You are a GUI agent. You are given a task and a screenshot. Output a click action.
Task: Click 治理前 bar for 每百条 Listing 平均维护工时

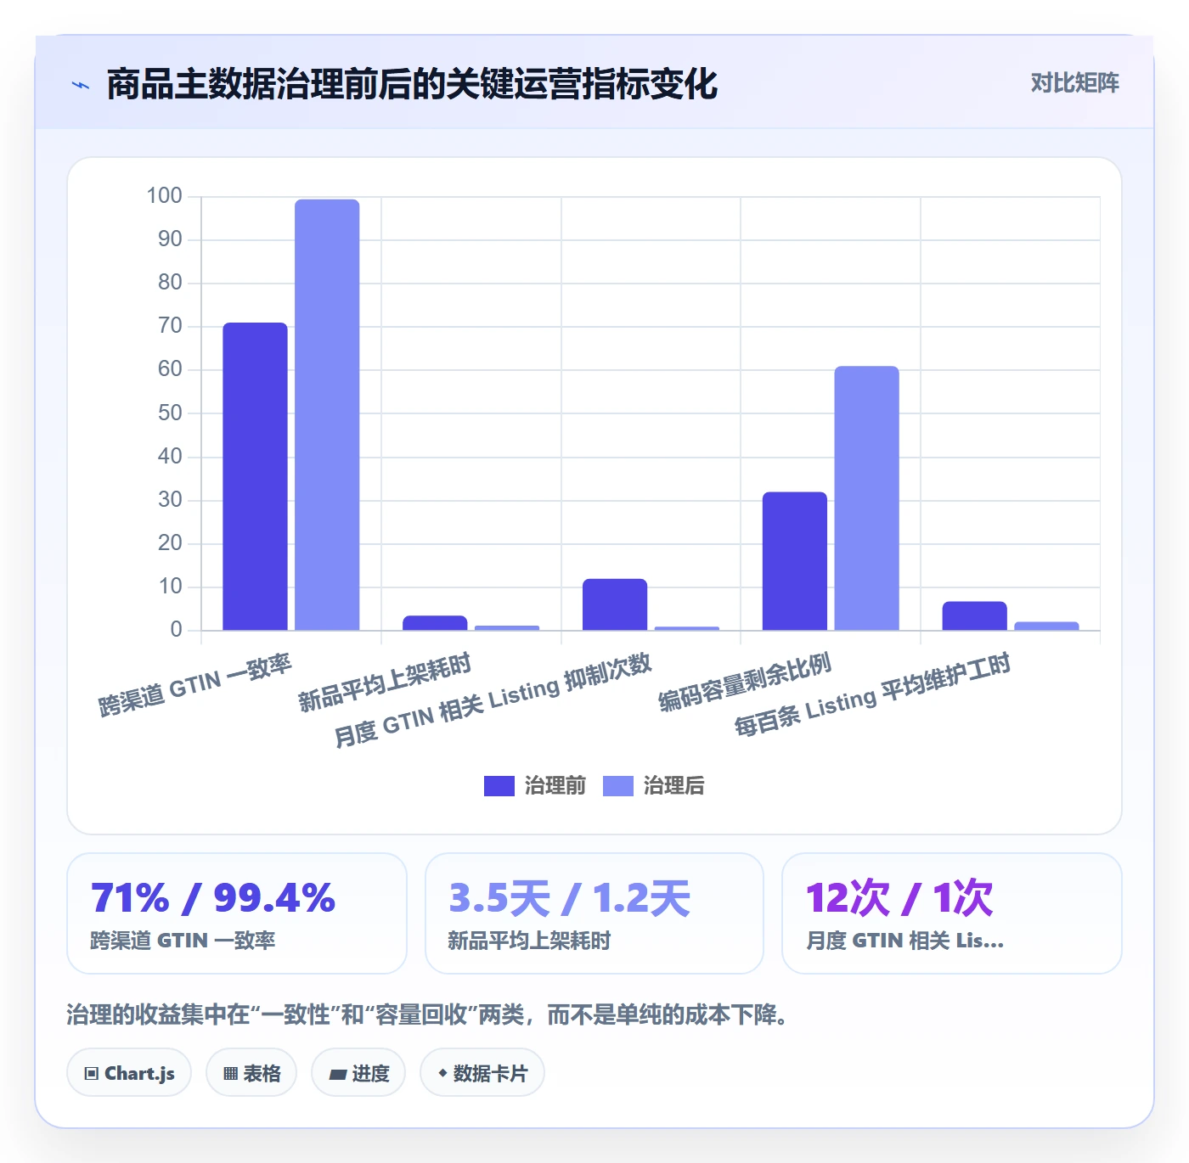pyautogui.click(x=974, y=616)
